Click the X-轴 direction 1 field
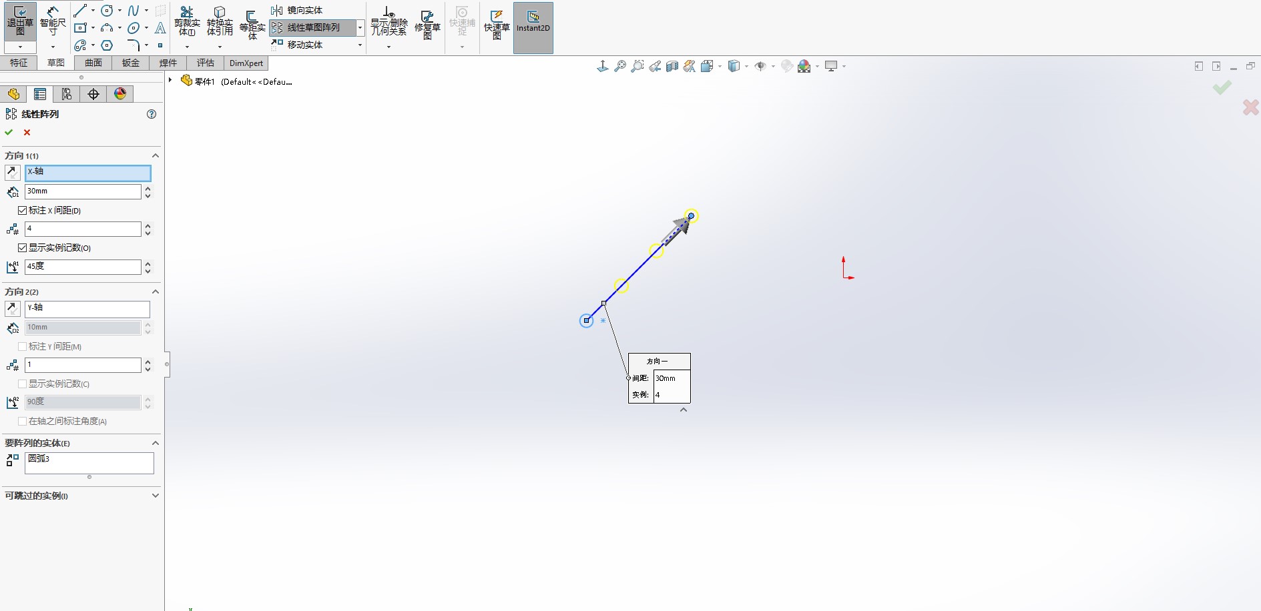The height and width of the screenshot is (611, 1261). pos(88,173)
